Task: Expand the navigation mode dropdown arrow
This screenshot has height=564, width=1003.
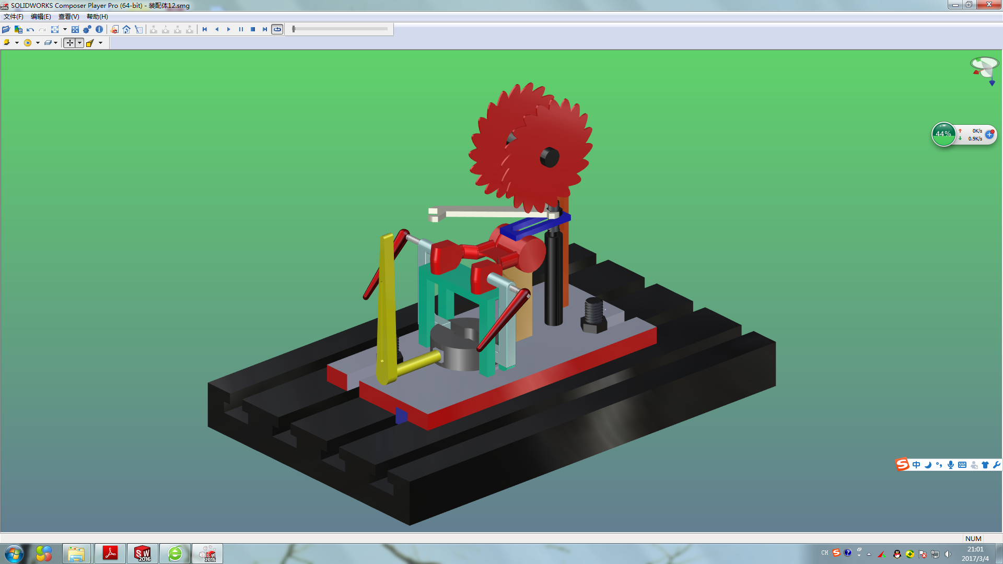Action: click(x=79, y=43)
